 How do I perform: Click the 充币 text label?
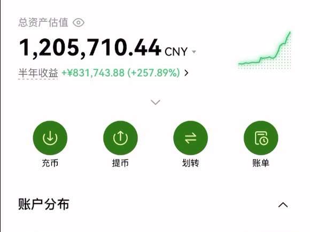(x=50, y=163)
